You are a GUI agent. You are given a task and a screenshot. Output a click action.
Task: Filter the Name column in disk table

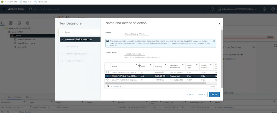[x=137, y=65]
